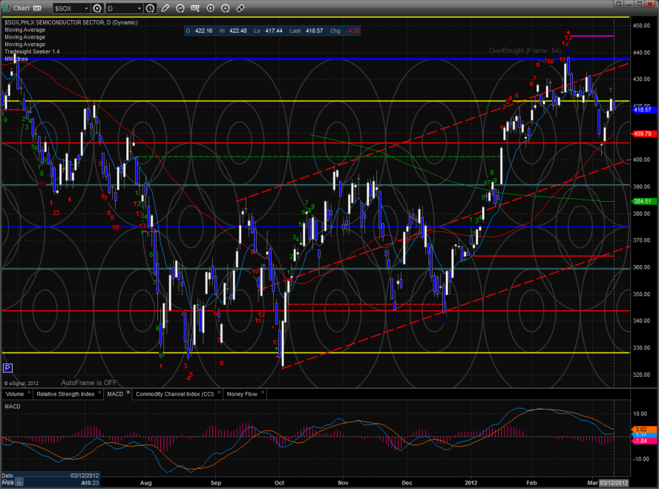The image size is (659, 489).
Task: Select the pencil drawing tools icon
Action: [x=165, y=8]
